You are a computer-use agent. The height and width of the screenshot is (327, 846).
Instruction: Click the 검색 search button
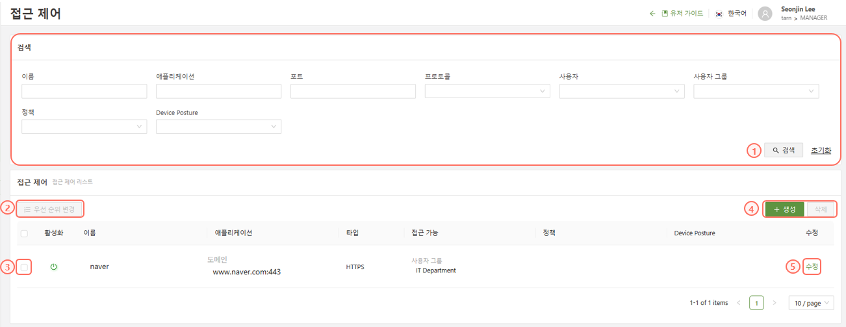(x=784, y=150)
